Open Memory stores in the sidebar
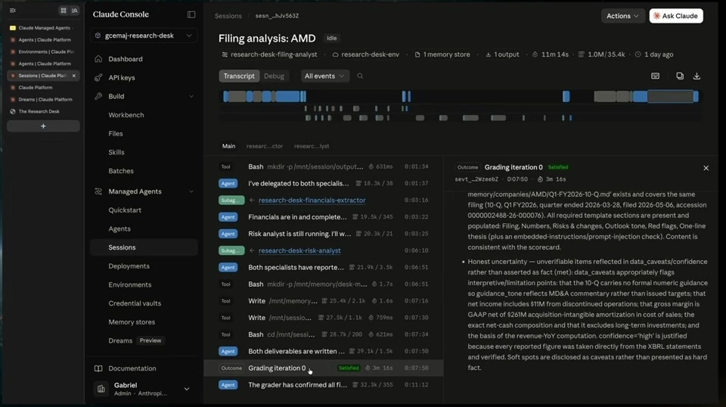726x407 pixels. point(144,322)
